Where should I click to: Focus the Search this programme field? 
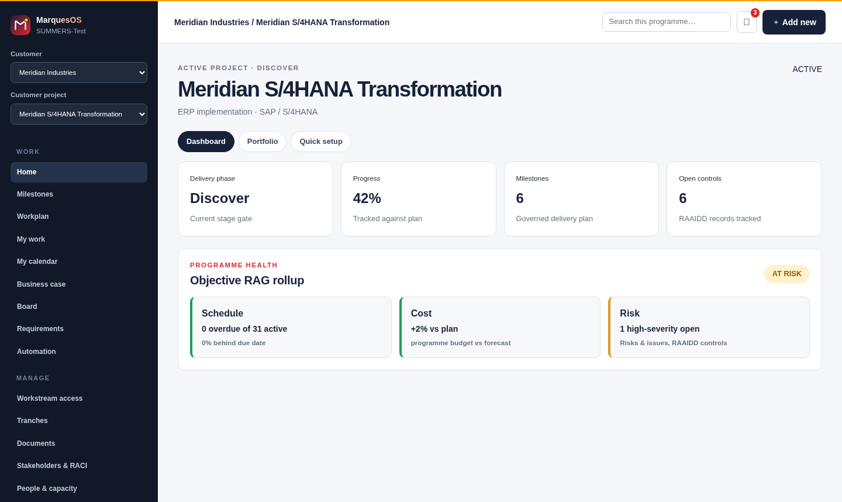667,22
